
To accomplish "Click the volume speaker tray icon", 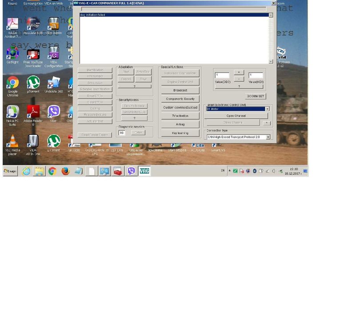I will click(x=274, y=171).
